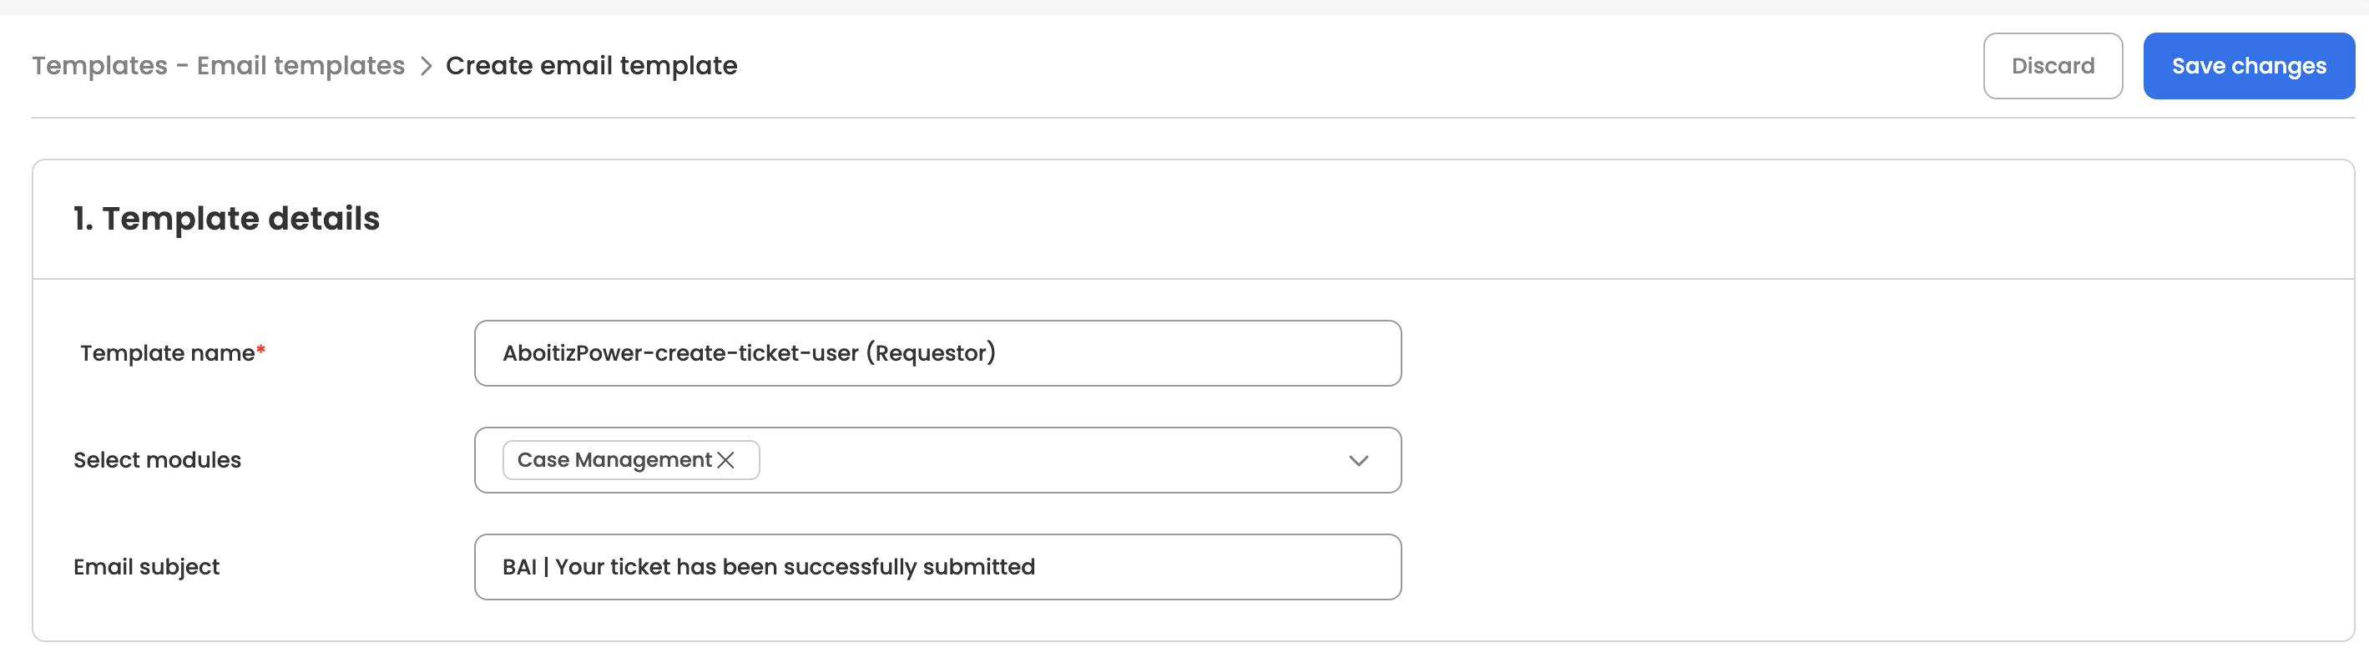The width and height of the screenshot is (2369, 658).
Task: Click the Select modules label
Action: click(x=157, y=460)
